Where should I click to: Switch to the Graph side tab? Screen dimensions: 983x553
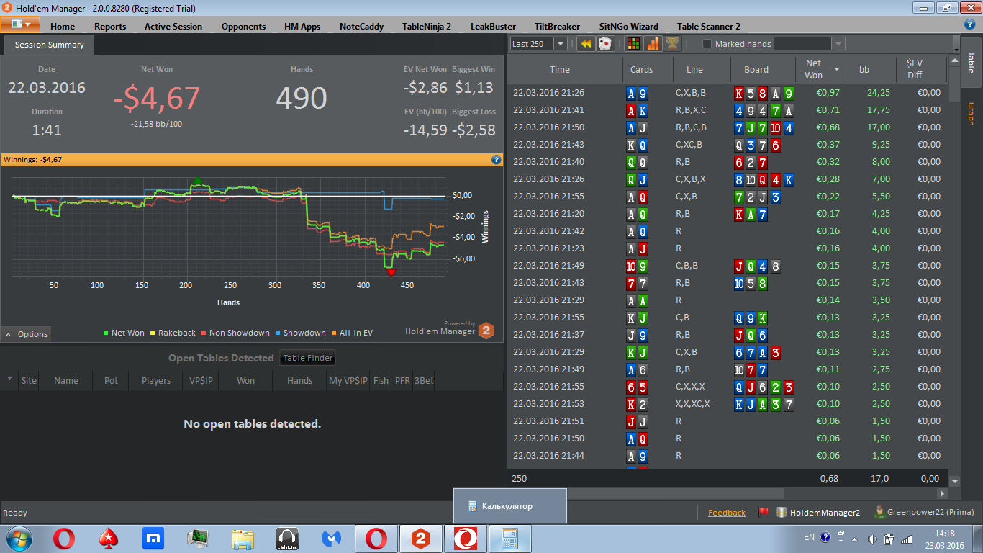click(x=971, y=114)
